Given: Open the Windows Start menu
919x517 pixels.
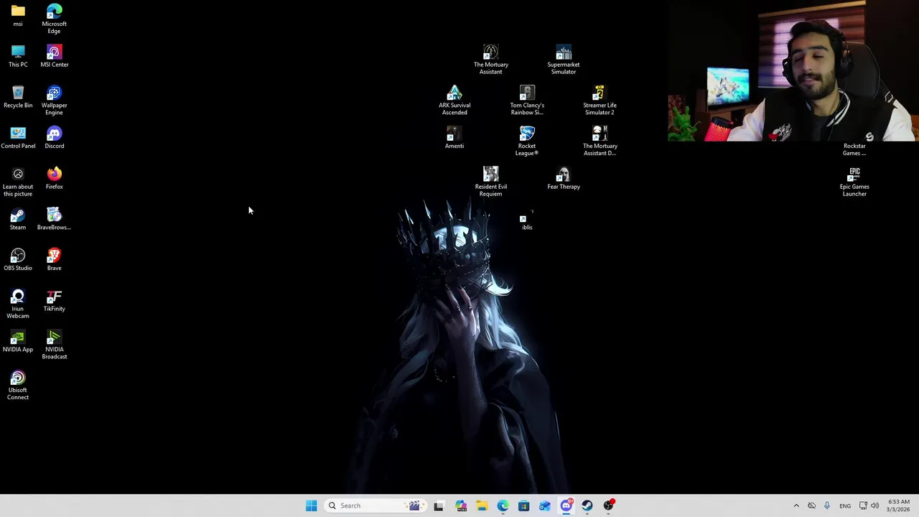Looking at the screenshot, I should point(311,506).
